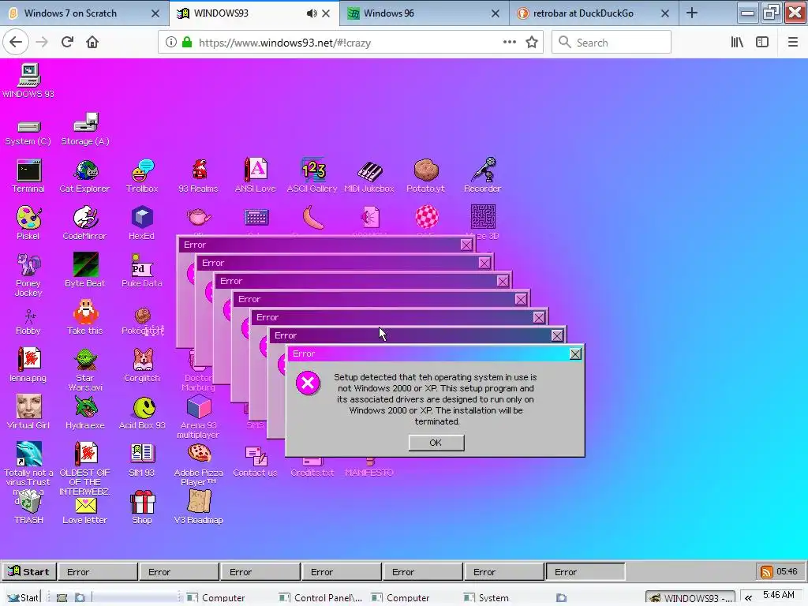The image size is (808, 606).
Task: Click OK in the Error dialog
Action: (436, 443)
